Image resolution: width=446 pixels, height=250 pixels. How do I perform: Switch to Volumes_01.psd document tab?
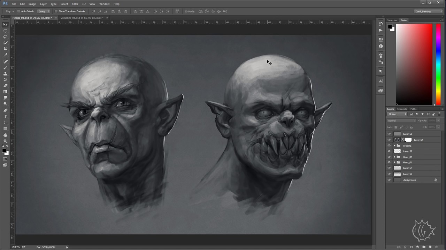tap(81, 18)
